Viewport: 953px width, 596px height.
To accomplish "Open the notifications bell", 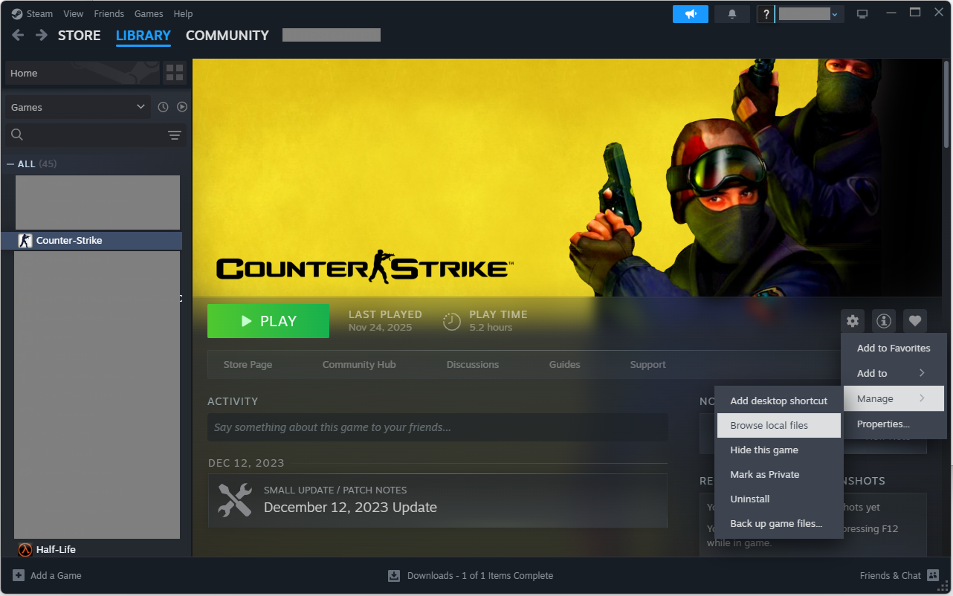I will [732, 14].
